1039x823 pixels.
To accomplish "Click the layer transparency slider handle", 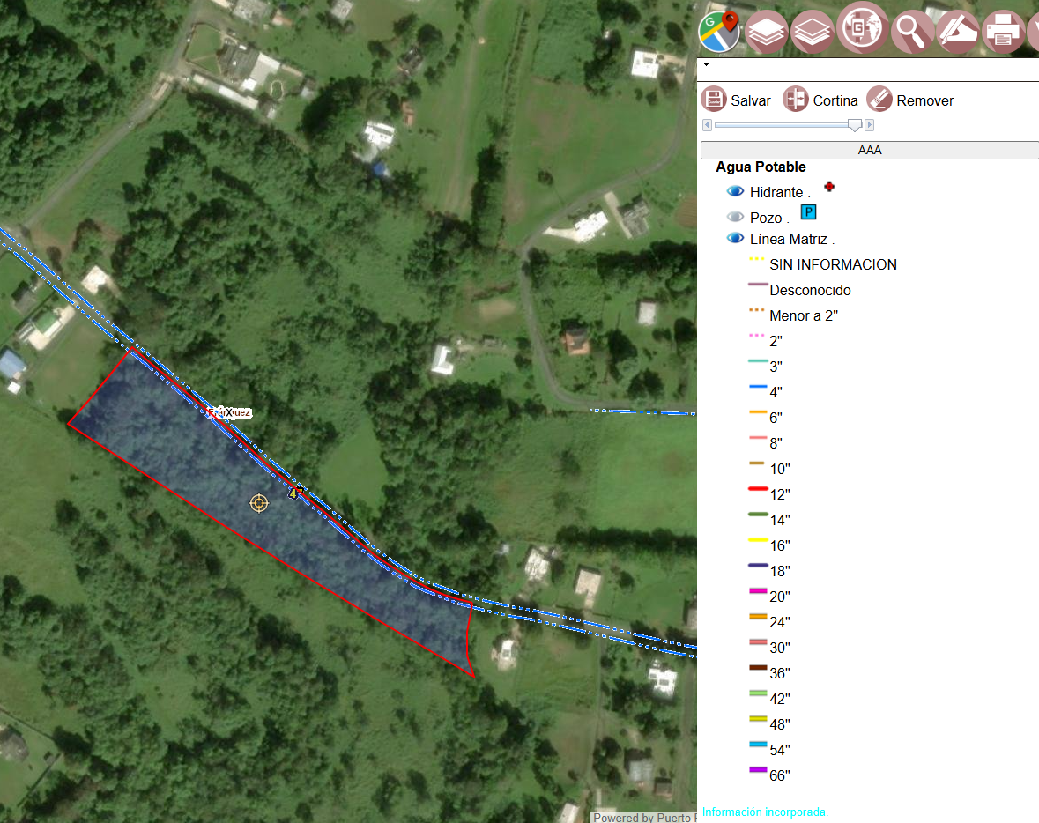I will tap(855, 124).
